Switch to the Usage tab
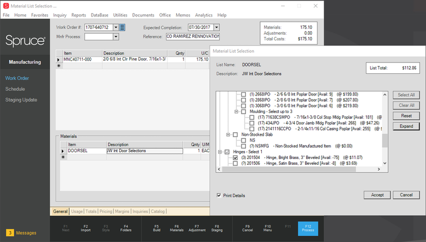The image size is (426, 242). coord(77,211)
